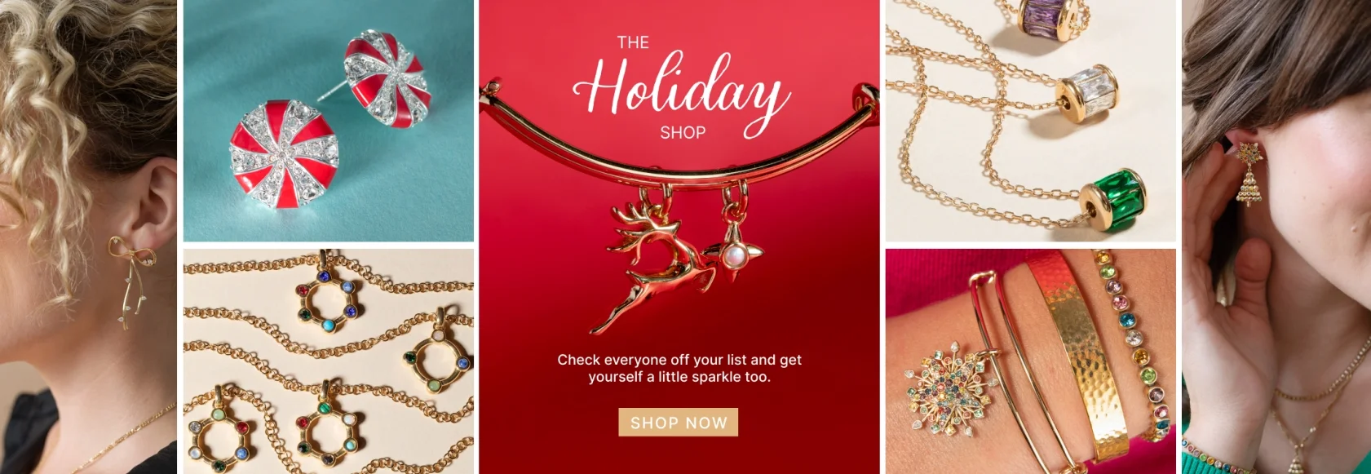The image size is (1371, 474).
Task: Select the rainbow gemstone tennis bracelet
Action: click(x=1135, y=343)
